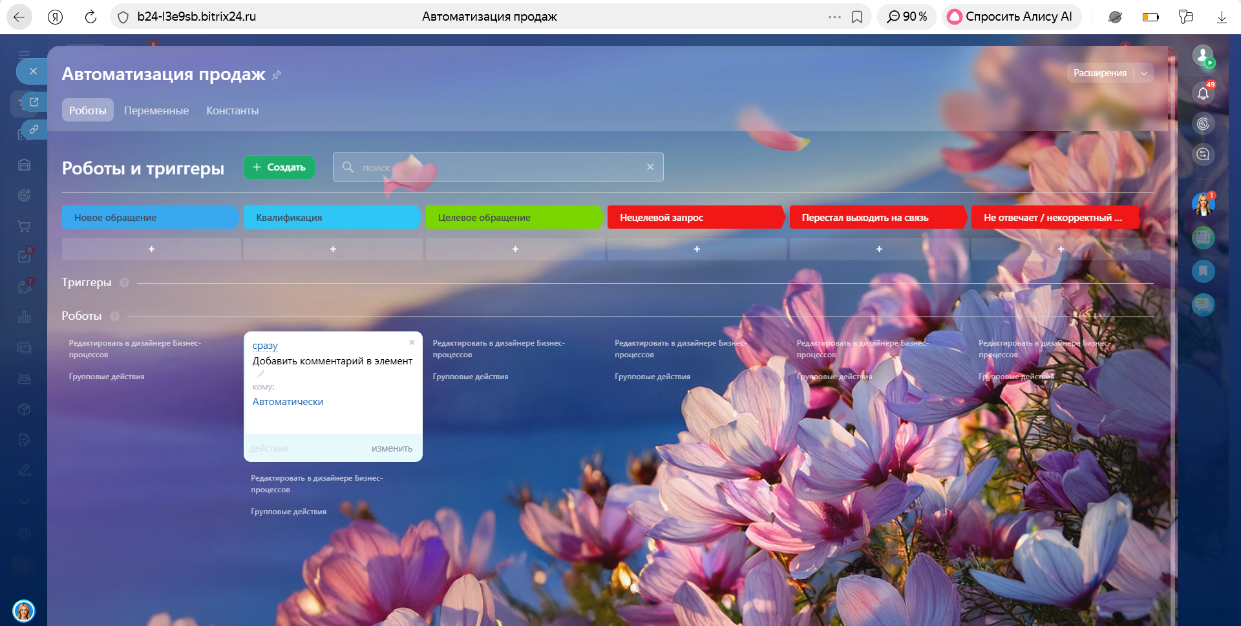
Task: Switch to the Константы tab
Action: coord(233,110)
